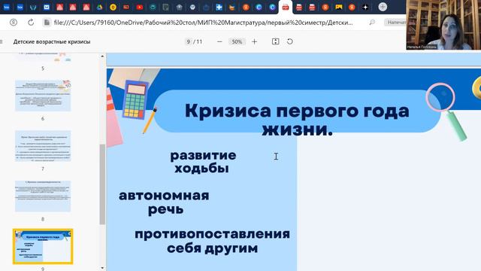Click the magnifier search icon in address bar
The height and width of the screenshot is (271, 481).
pyautogui.click(x=372, y=23)
